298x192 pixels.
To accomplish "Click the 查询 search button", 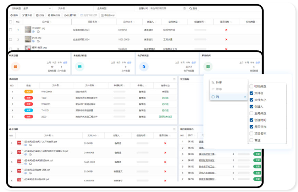I will pos(193,8).
